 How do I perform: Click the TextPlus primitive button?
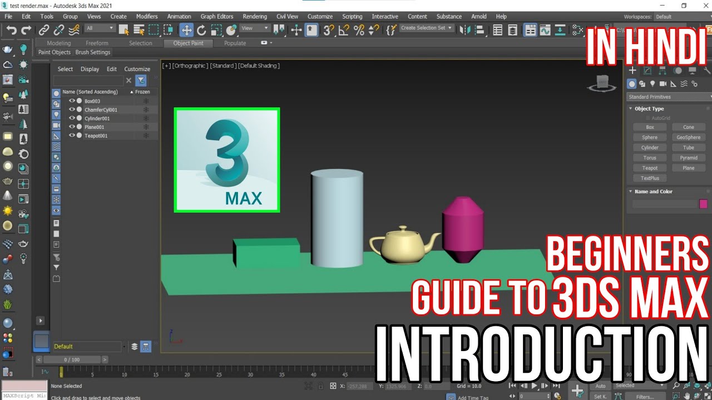650,178
